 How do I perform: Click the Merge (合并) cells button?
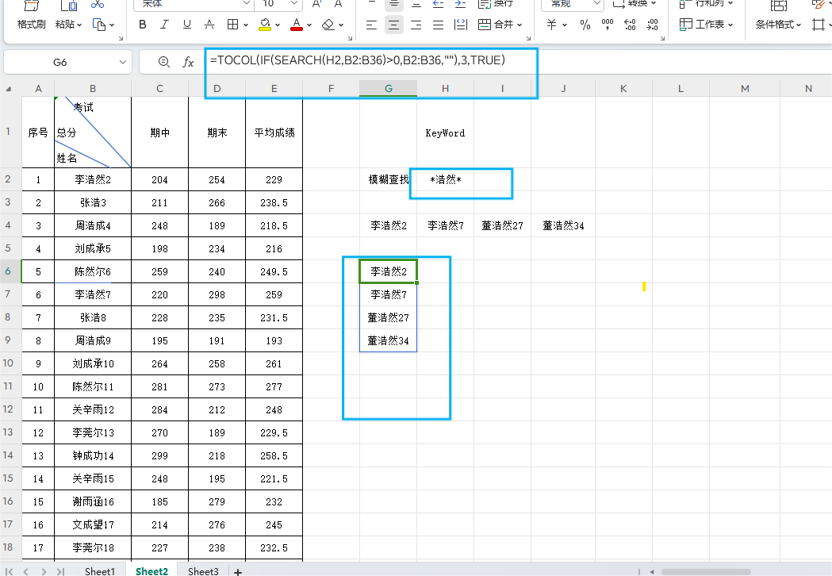496,25
